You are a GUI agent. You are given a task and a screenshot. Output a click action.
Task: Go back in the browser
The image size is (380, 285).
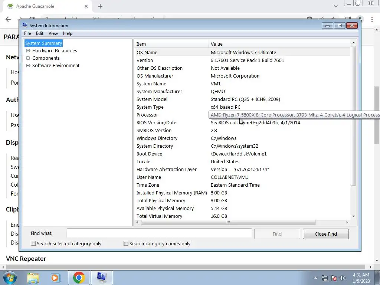click(8, 19)
